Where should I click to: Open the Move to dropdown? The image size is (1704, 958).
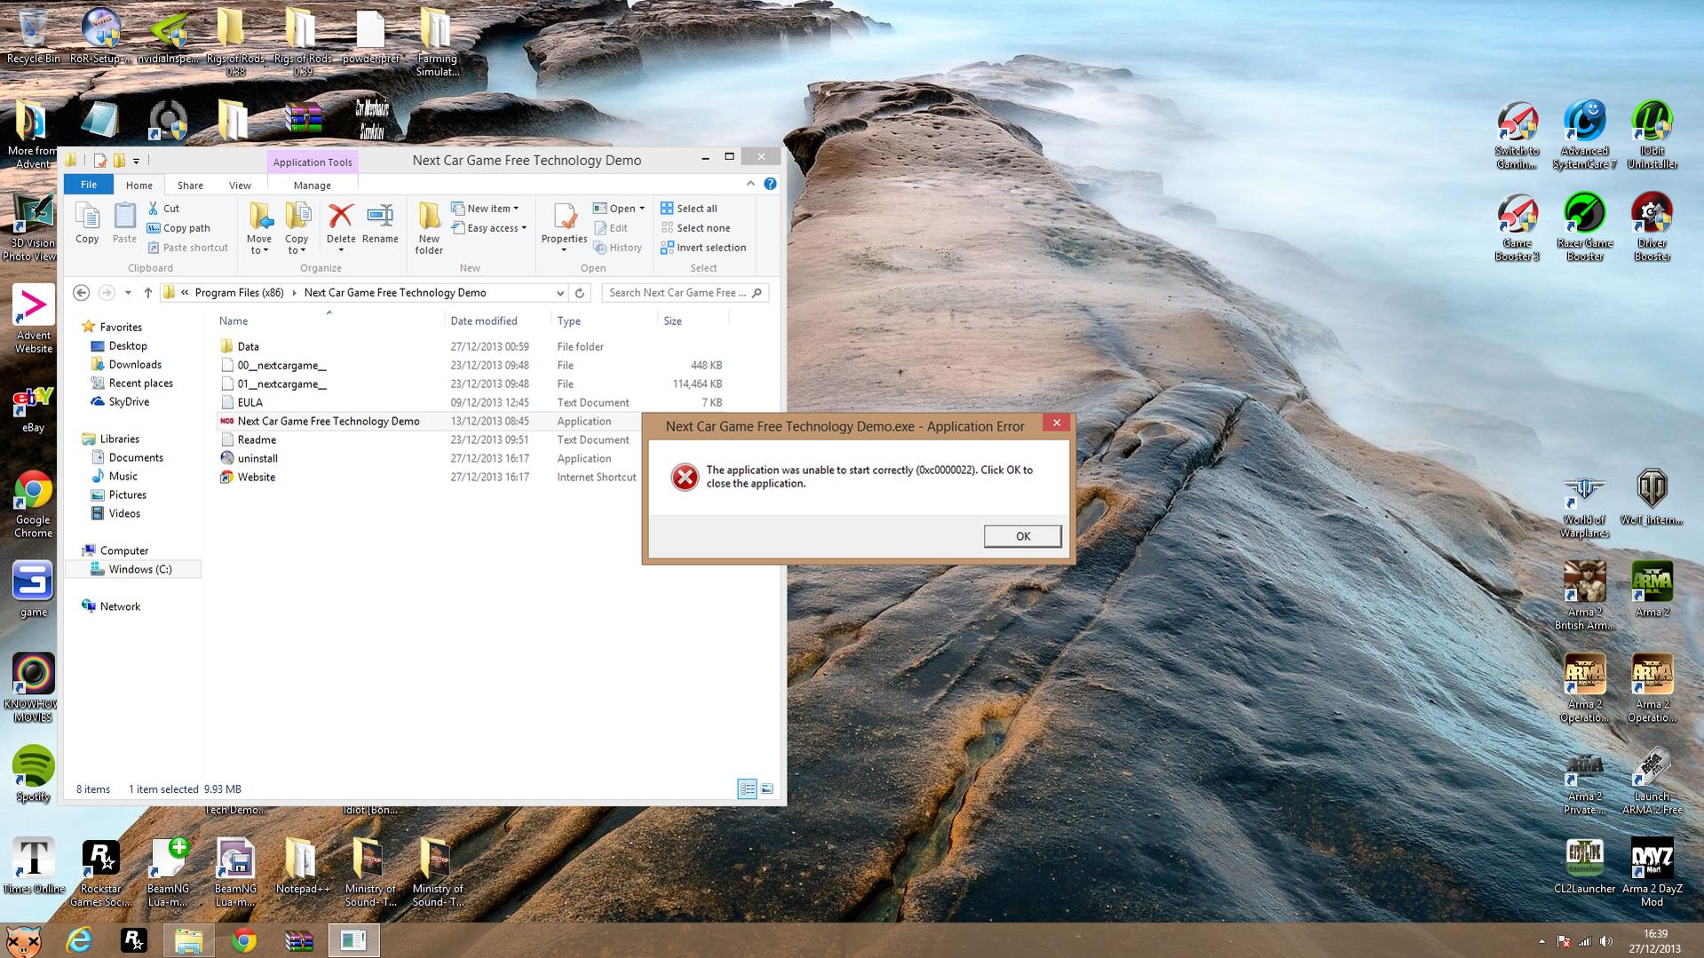[259, 229]
